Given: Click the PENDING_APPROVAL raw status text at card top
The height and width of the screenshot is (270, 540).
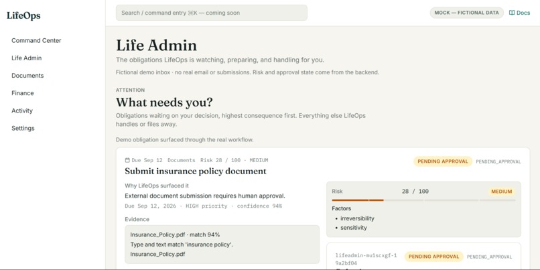Looking at the screenshot, I should click(x=498, y=161).
